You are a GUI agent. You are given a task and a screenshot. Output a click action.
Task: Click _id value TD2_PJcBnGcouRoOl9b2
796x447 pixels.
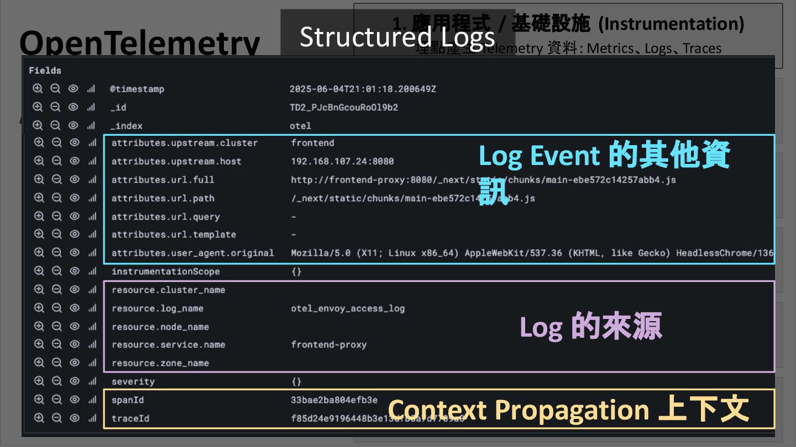point(344,108)
